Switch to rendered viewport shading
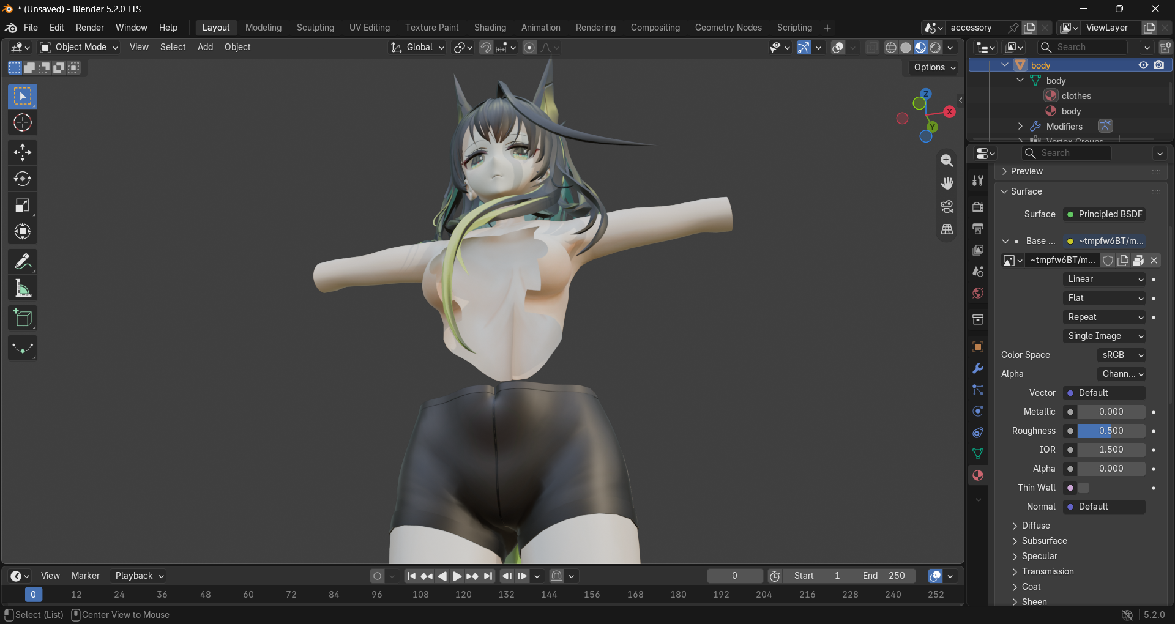Viewport: 1175px width, 624px height. click(x=935, y=48)
